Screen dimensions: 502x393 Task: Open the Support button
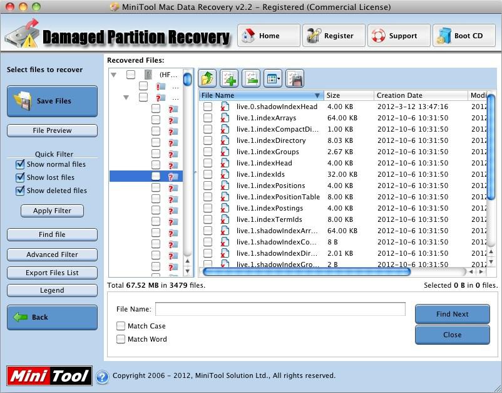(399, 36)
